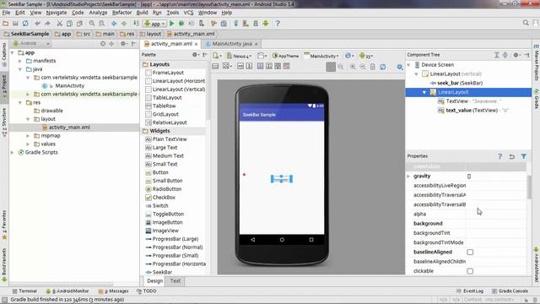Open the VCS menu
This screenshot has width=540, height=304.
point(188,13)
